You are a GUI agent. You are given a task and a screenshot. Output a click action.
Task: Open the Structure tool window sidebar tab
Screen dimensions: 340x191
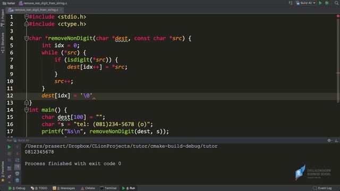click(3, 43)
